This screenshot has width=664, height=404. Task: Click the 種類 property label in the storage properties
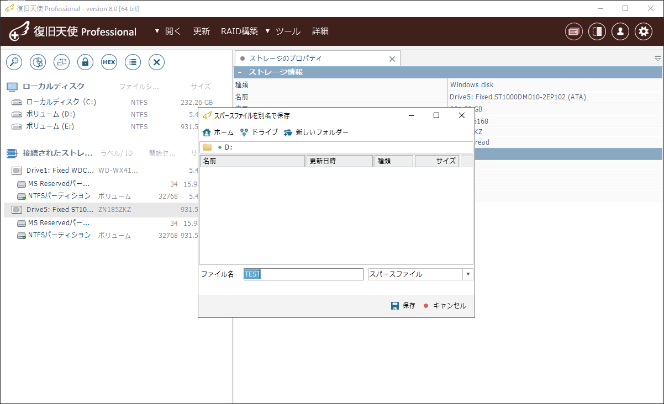coord(242,85)
